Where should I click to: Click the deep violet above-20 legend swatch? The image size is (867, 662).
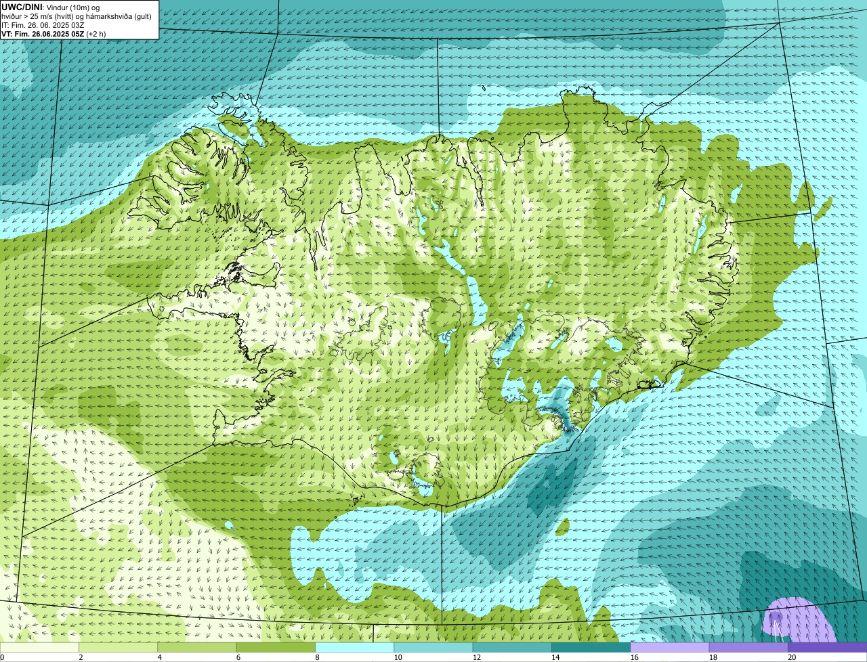coord(827,647)
